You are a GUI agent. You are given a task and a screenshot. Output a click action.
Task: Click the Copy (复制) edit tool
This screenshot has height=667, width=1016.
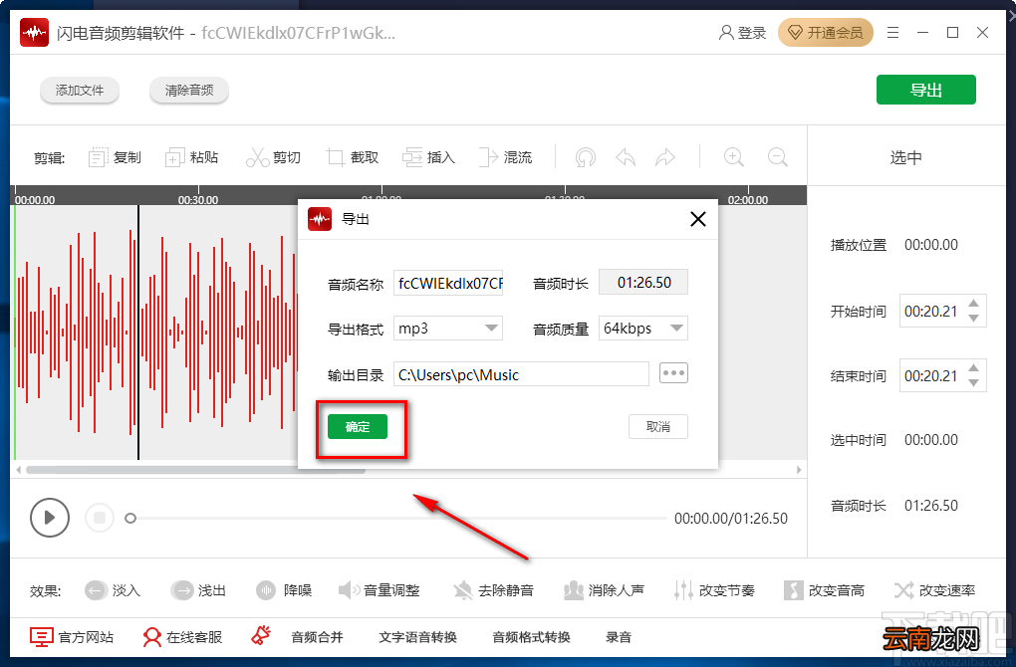point(115,157)
